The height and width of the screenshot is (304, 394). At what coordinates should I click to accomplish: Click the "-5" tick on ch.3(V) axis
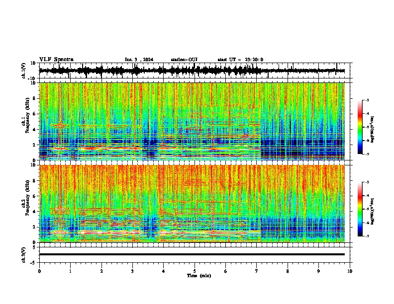tap(33, 262)
